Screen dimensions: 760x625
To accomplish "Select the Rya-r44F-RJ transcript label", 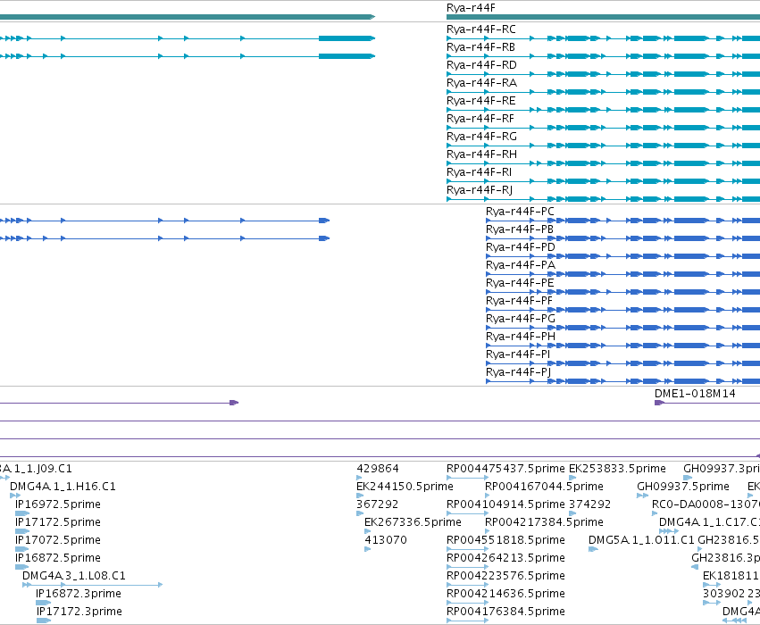I will click(x=480, y=190).
